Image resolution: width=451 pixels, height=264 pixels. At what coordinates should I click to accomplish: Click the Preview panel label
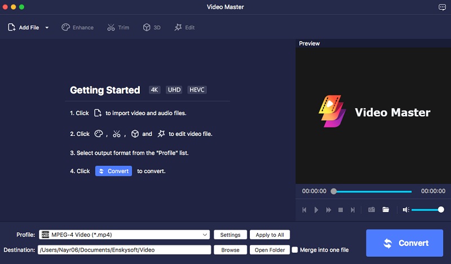309,43
